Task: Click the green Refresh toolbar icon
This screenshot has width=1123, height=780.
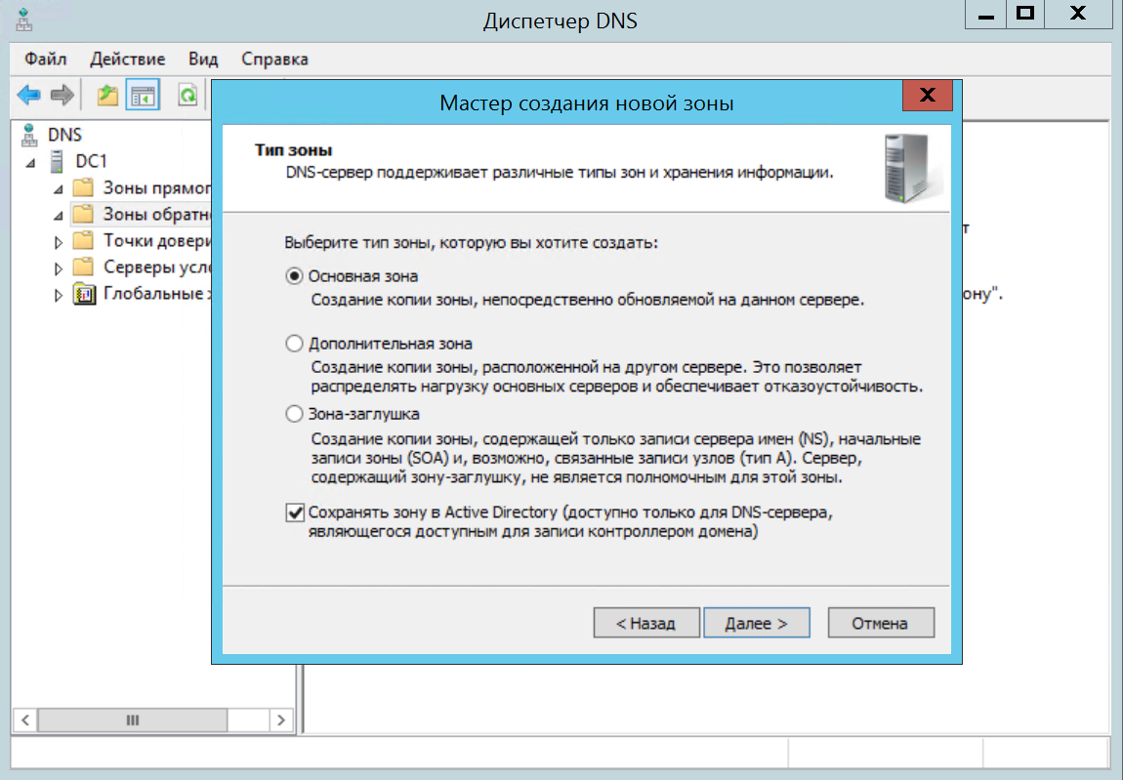Action: [187, 96]
